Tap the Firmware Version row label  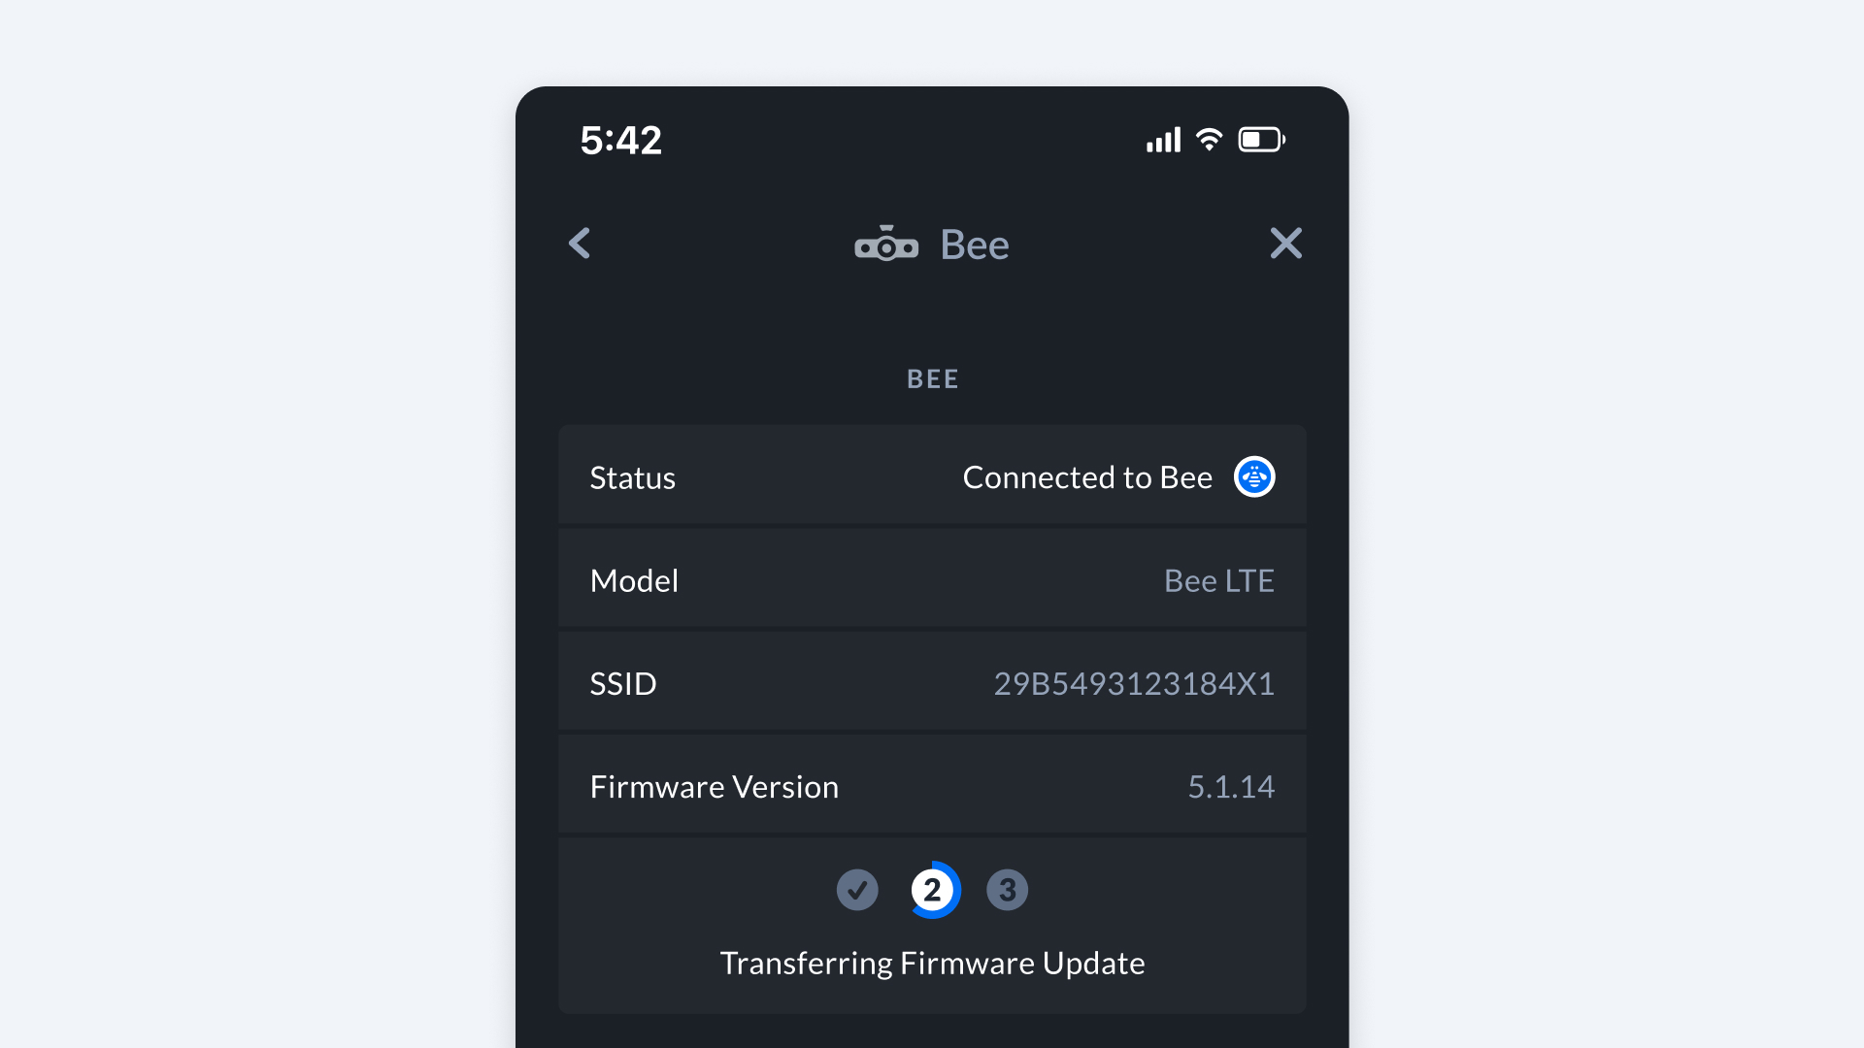(x=715, y=787)
